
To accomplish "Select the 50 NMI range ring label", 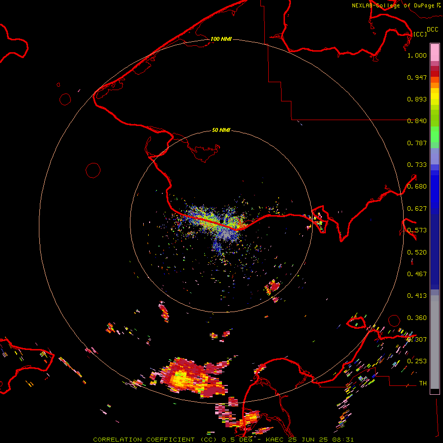I will coord(221,130).
